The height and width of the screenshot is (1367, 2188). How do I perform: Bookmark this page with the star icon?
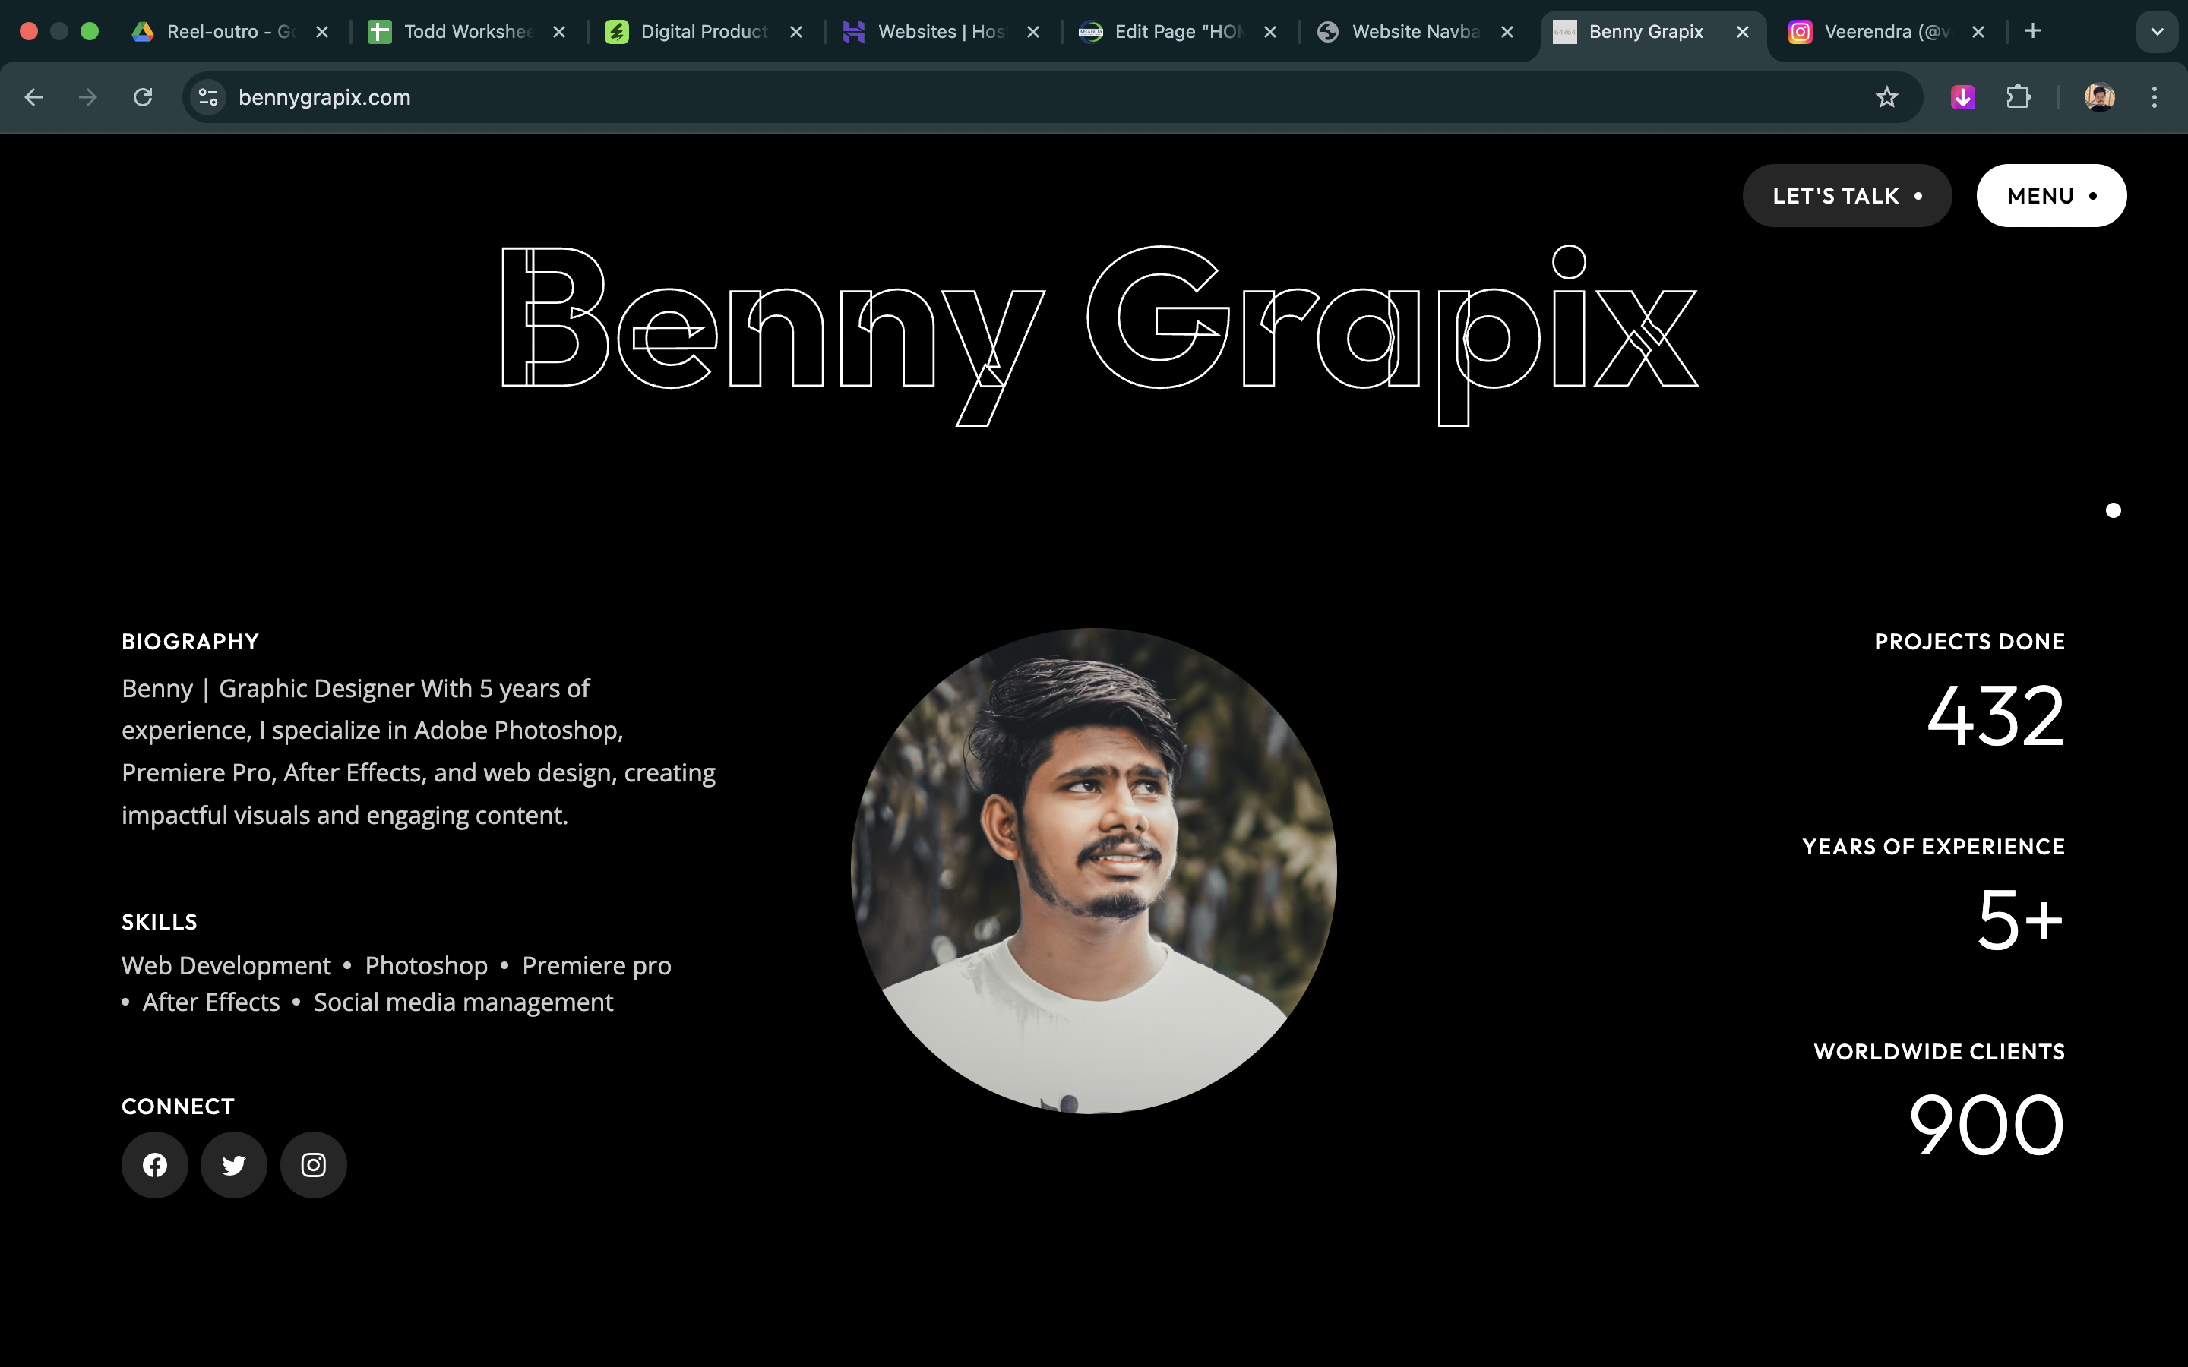click(1886, 96)
